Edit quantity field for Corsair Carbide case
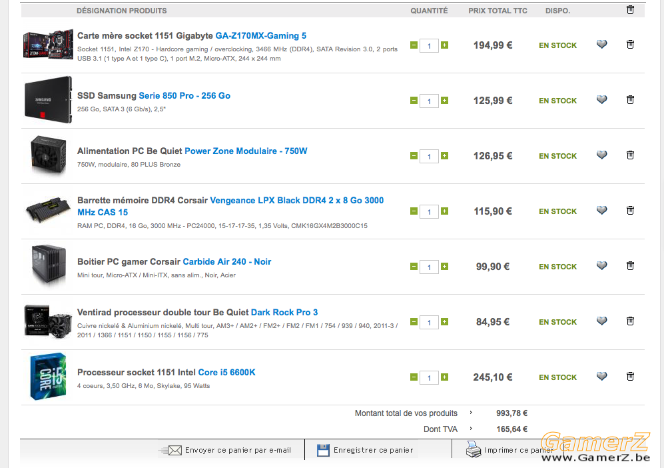The image size is (664, 468). (x=429, y=267)
